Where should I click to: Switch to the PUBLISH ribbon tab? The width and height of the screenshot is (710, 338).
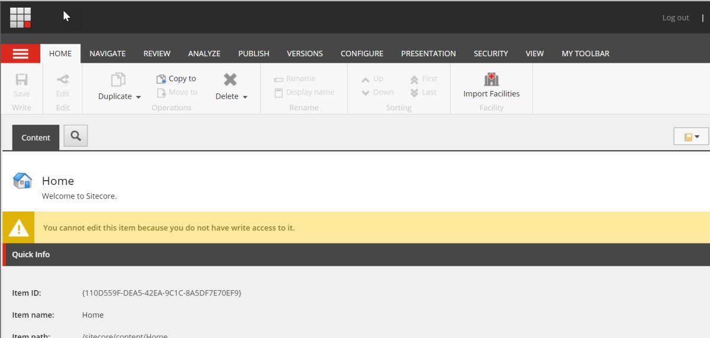tap(254, 53)
